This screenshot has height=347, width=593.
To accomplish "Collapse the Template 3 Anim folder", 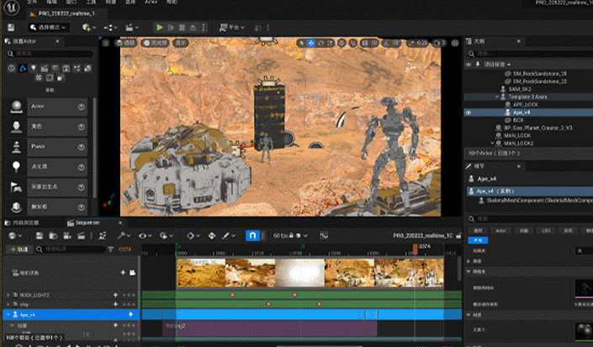I will click(x=495, y=97).
